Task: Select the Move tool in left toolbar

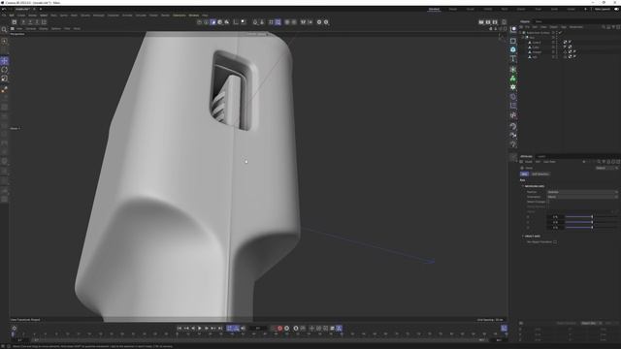Action: (4, 60)
